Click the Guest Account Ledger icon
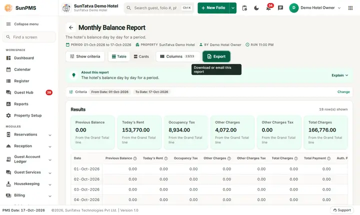Image resolution: width=360 pixels, height=215 pixels. click(x=8, y=159)
